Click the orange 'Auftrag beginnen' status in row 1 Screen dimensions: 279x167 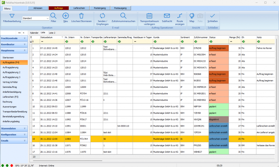pyautogui.click(x=218, y=48)
